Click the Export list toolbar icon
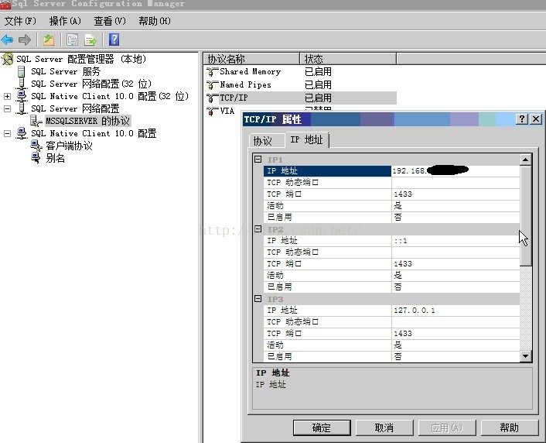The width and height of the screenshot is (546, 443). [x=90, y=39]
